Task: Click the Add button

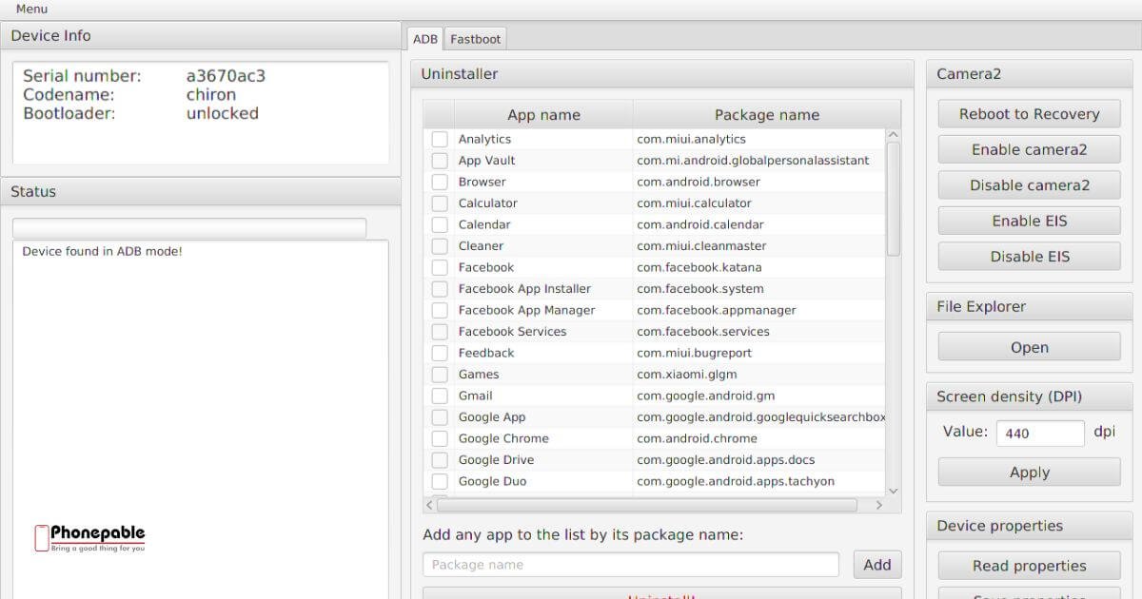Action: coord(877,565)
